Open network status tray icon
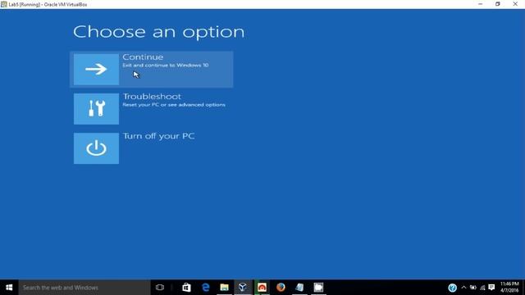Image resolution: width=525 pixels, height=295 pixels. point(482,288)
